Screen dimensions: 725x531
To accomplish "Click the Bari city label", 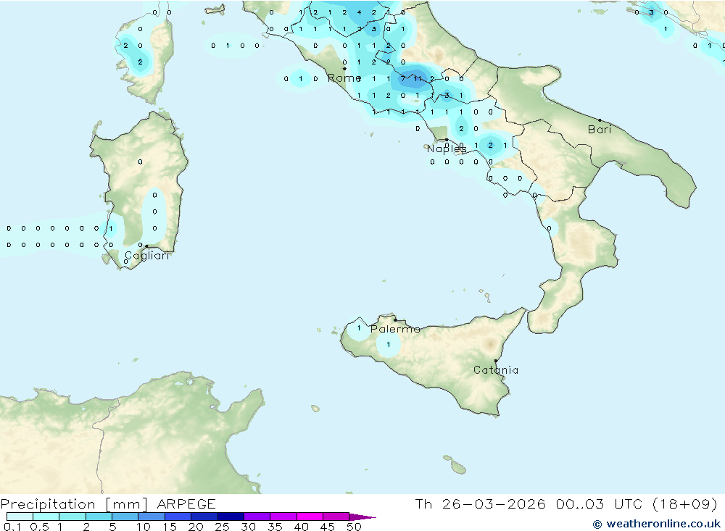I will click(x=600, y=130).
